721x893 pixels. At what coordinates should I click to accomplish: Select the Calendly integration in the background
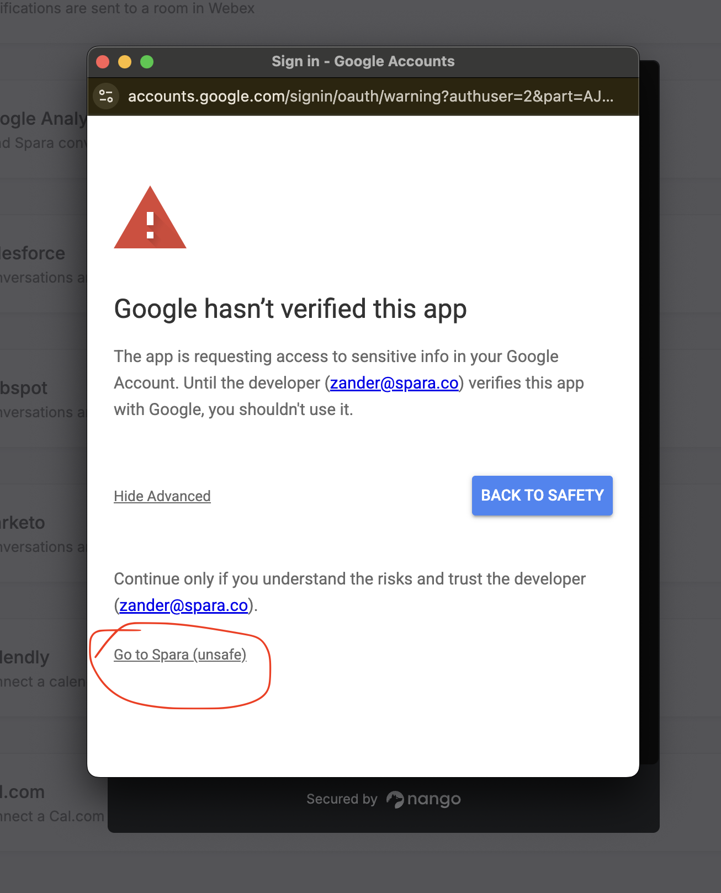pos(25,657)
